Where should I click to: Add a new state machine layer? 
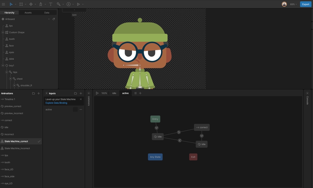point(140,93)
